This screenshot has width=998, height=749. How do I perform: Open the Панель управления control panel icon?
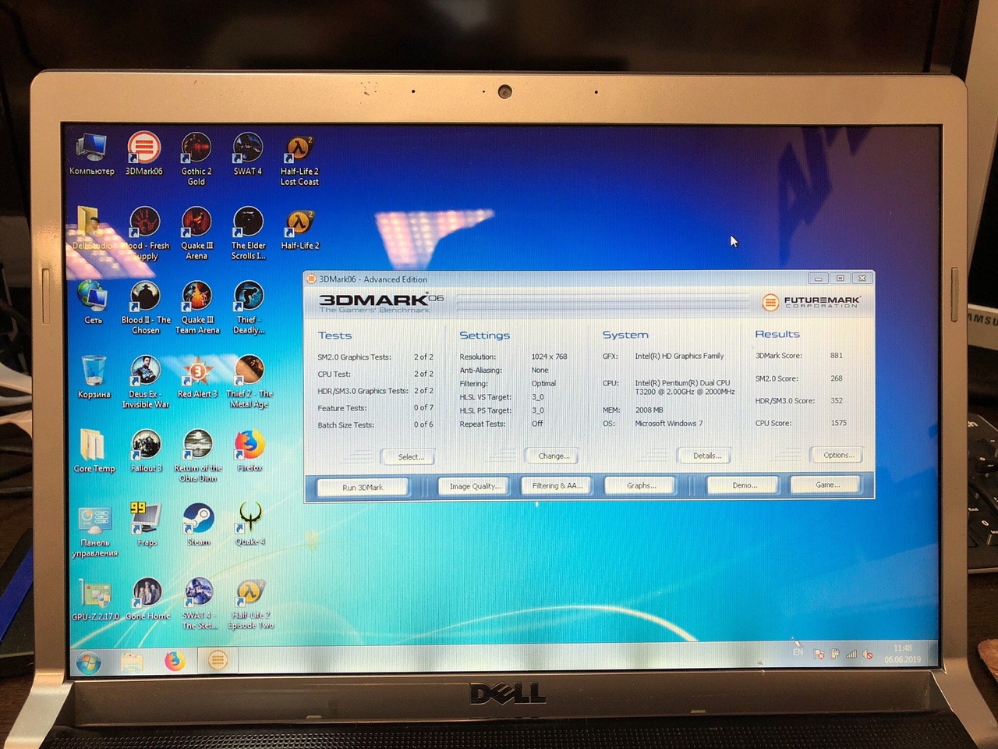click(x=94, y=531)
